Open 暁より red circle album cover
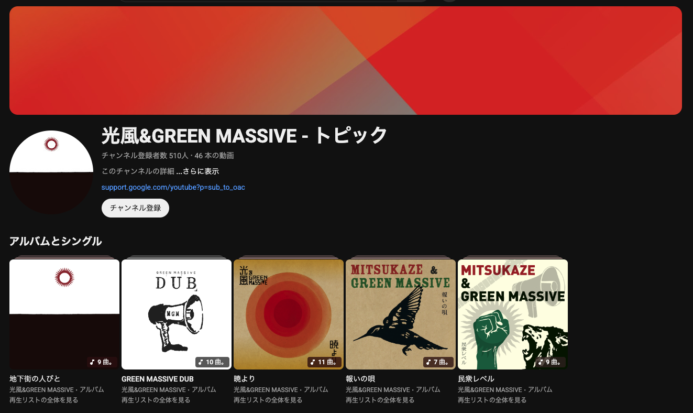The width and height of the screenshot is (693, 413). [289, 314]
